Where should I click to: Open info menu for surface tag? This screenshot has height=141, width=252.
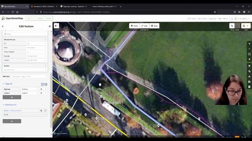(x=46, y=93)
